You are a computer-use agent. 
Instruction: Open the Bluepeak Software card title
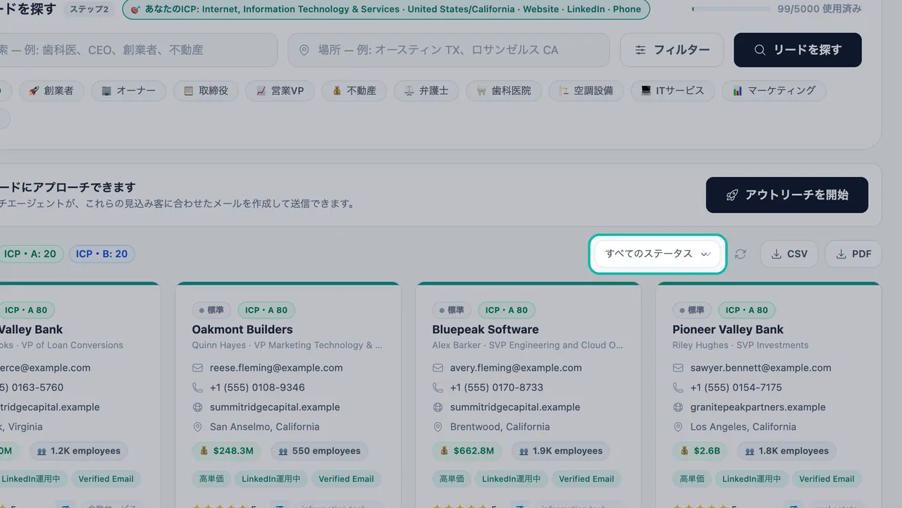point(486,330)
